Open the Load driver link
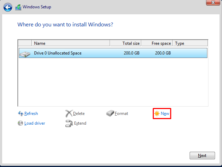The height and width of the screenshot is (167, 222). (x=34, y=123)
